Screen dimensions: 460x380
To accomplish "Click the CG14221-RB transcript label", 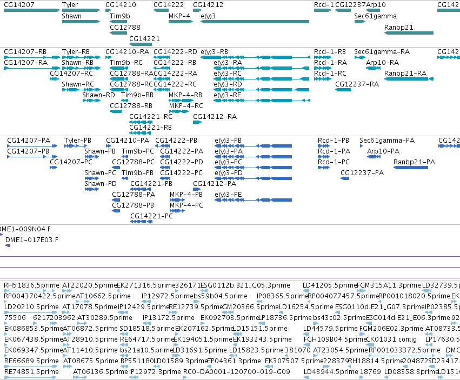I will pos(150,128).
